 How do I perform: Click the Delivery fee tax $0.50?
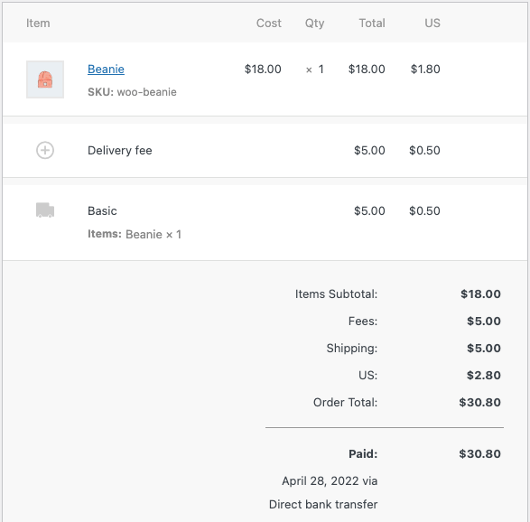click(424, 150)
